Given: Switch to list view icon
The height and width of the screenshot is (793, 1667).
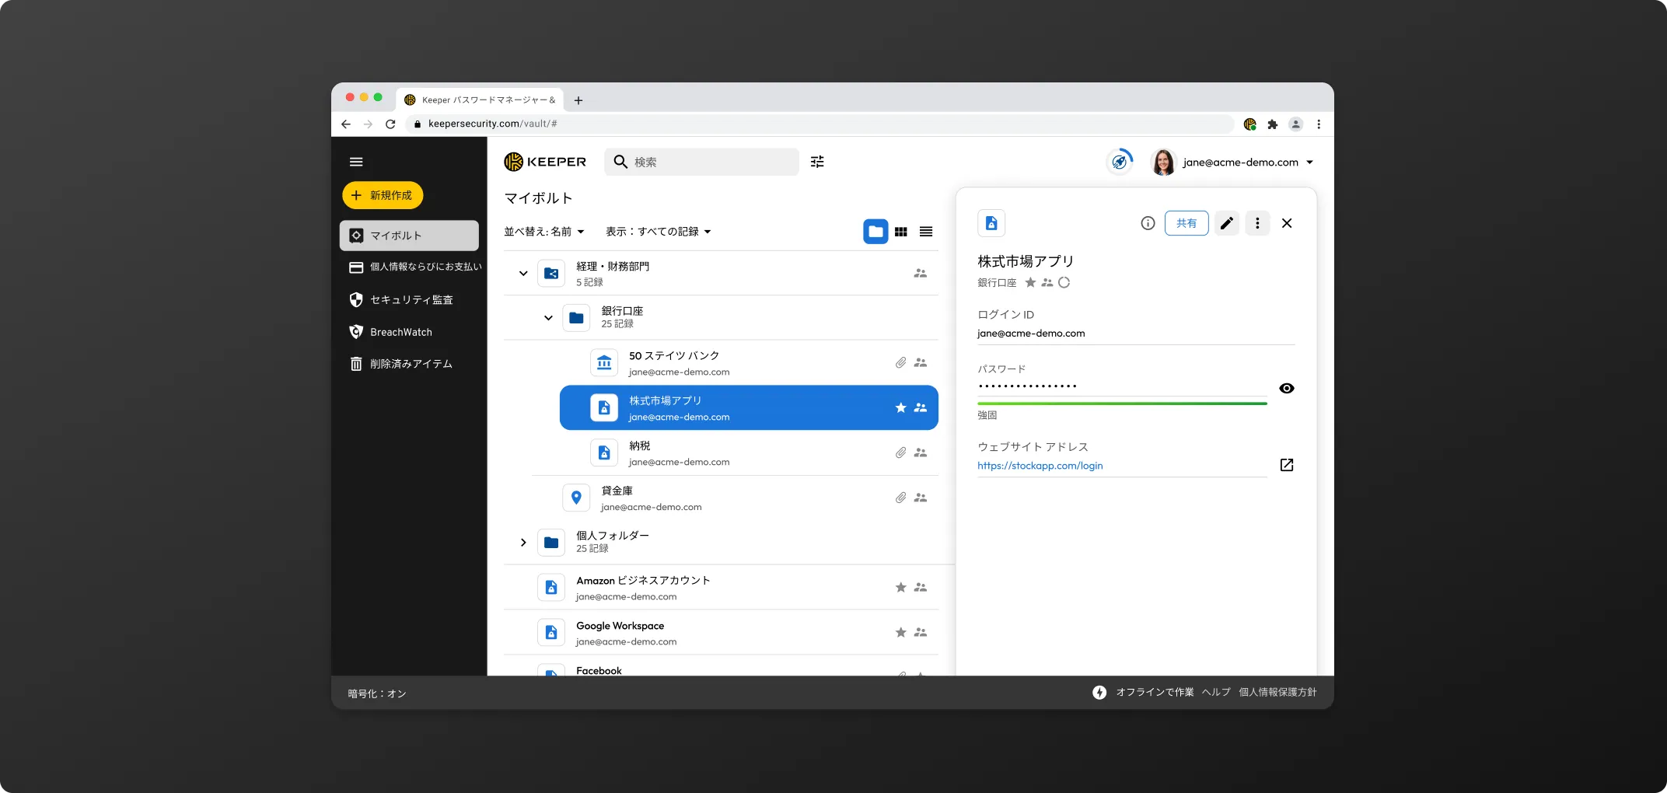Looking at the screenshot, I should click(x=926, y=232).
